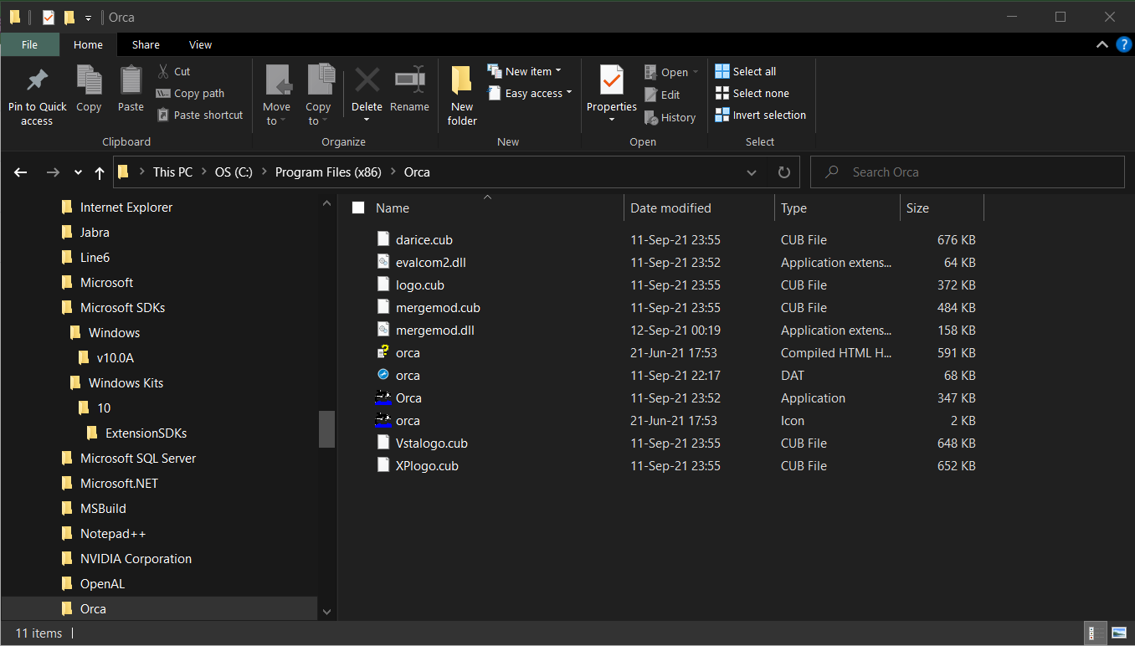The width and height of the screenshot is (1135, 646).
Task: Click the Copy to icon
Action: coord(319,80)
